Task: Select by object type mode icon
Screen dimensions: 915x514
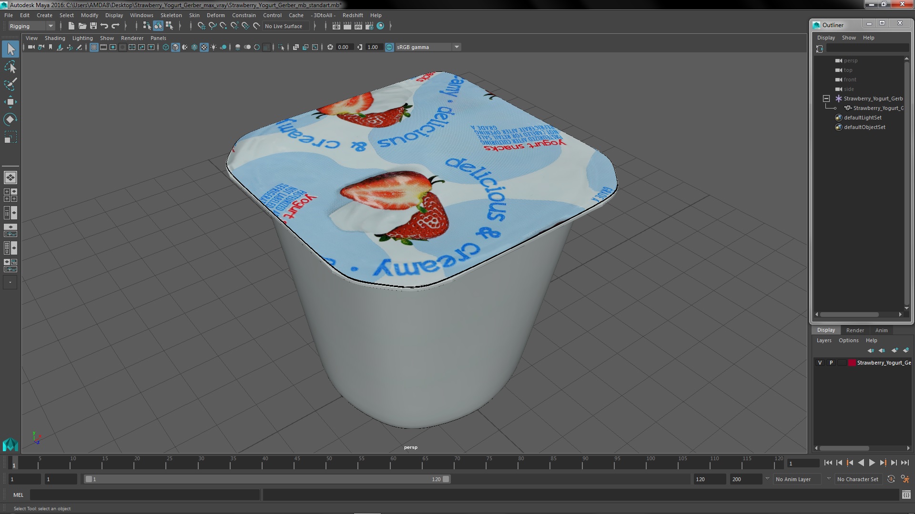Action: [158, 26]
